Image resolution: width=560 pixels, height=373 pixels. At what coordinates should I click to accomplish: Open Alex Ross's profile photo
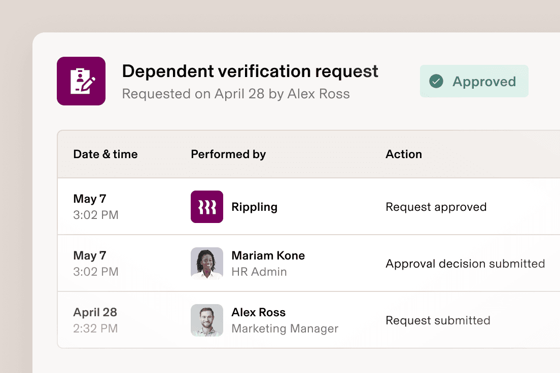click(x=207, y=320)
